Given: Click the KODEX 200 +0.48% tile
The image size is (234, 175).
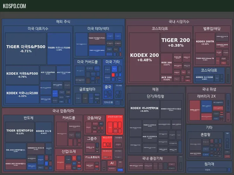Looking at the screenshot, I should point(144,57).
